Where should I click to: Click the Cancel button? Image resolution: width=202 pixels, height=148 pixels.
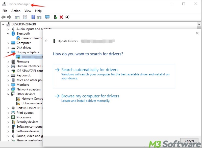(x=189, y=141)
